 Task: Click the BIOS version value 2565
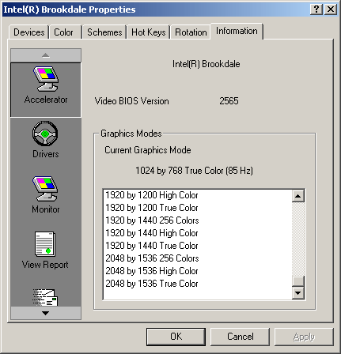229,101
